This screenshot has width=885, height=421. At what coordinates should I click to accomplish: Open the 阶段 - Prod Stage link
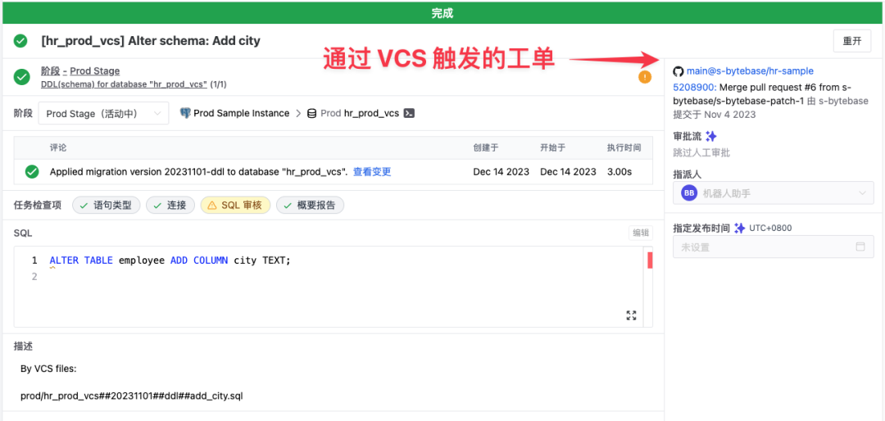[80, 71]
